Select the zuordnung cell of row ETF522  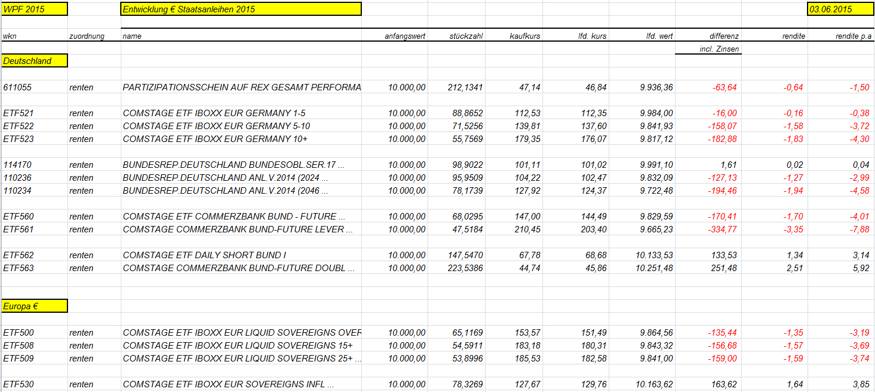(94, 126)
